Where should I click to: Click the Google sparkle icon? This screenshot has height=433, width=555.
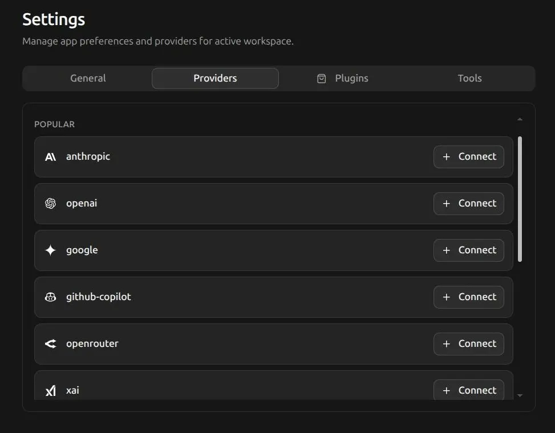coord(50,250)
